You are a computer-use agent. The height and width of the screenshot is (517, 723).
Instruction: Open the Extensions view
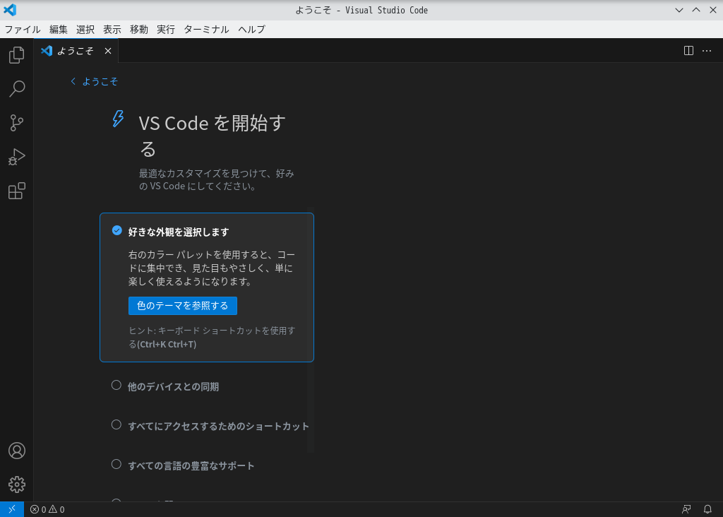click(x=17, y=191)
